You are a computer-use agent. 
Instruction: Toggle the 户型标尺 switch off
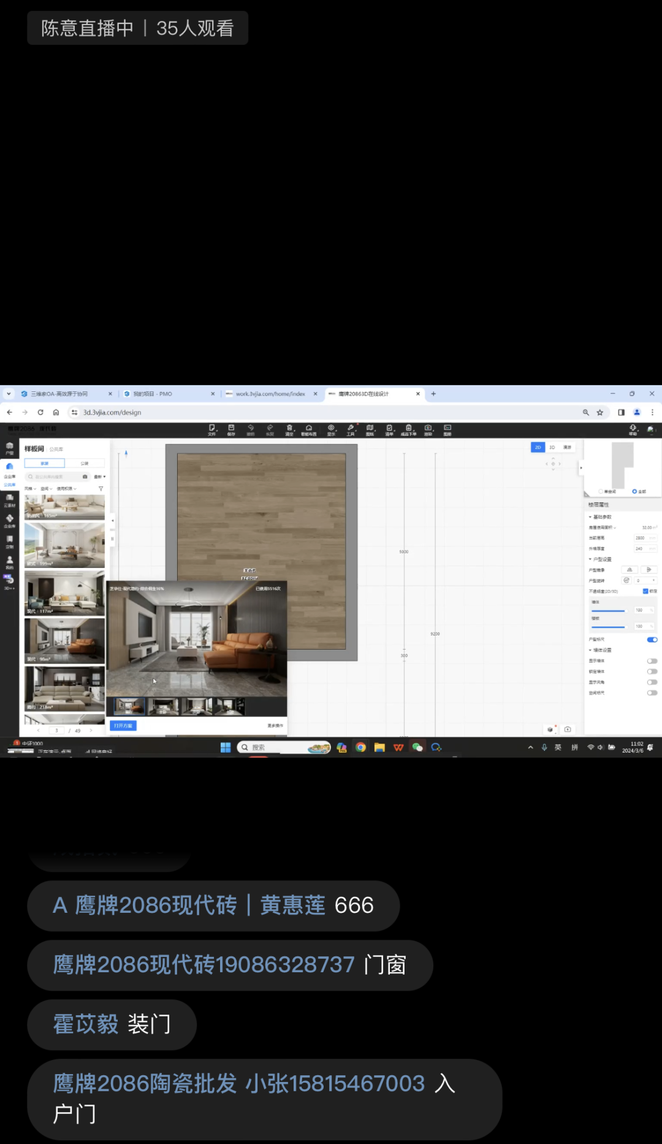(652, 640)
